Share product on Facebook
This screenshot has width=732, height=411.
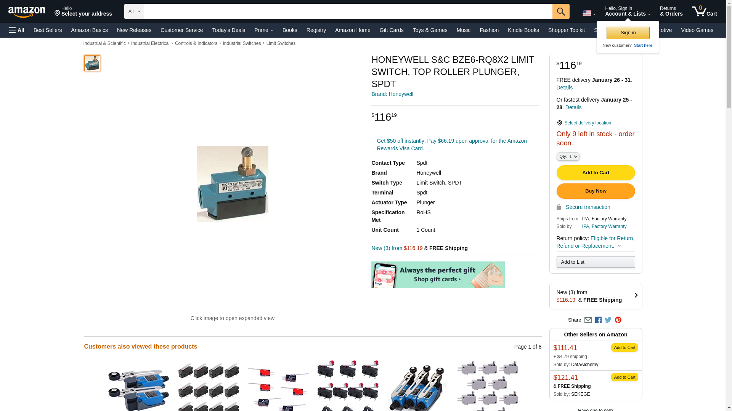[598, 320]
